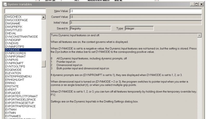The image size is (208, 119).
Task: Select EXPORTPAGESETUP in the list
Action: (20, 103)
